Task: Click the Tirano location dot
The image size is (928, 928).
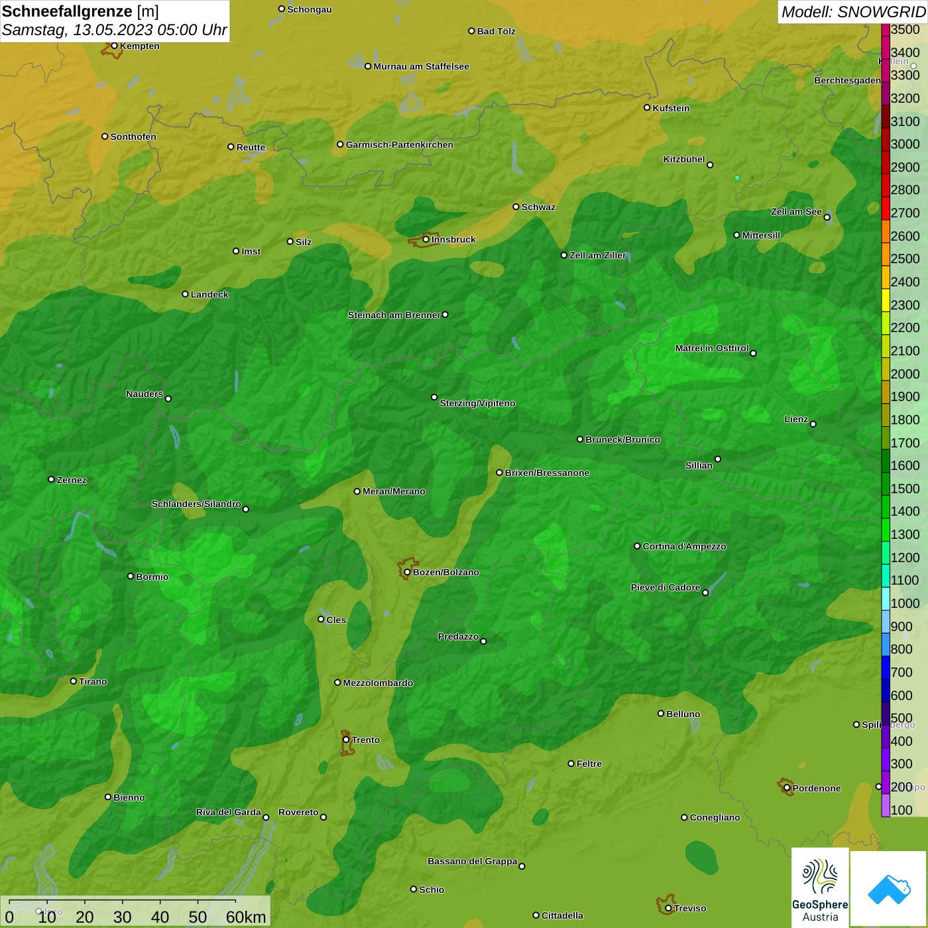Action: coord(74,681)
